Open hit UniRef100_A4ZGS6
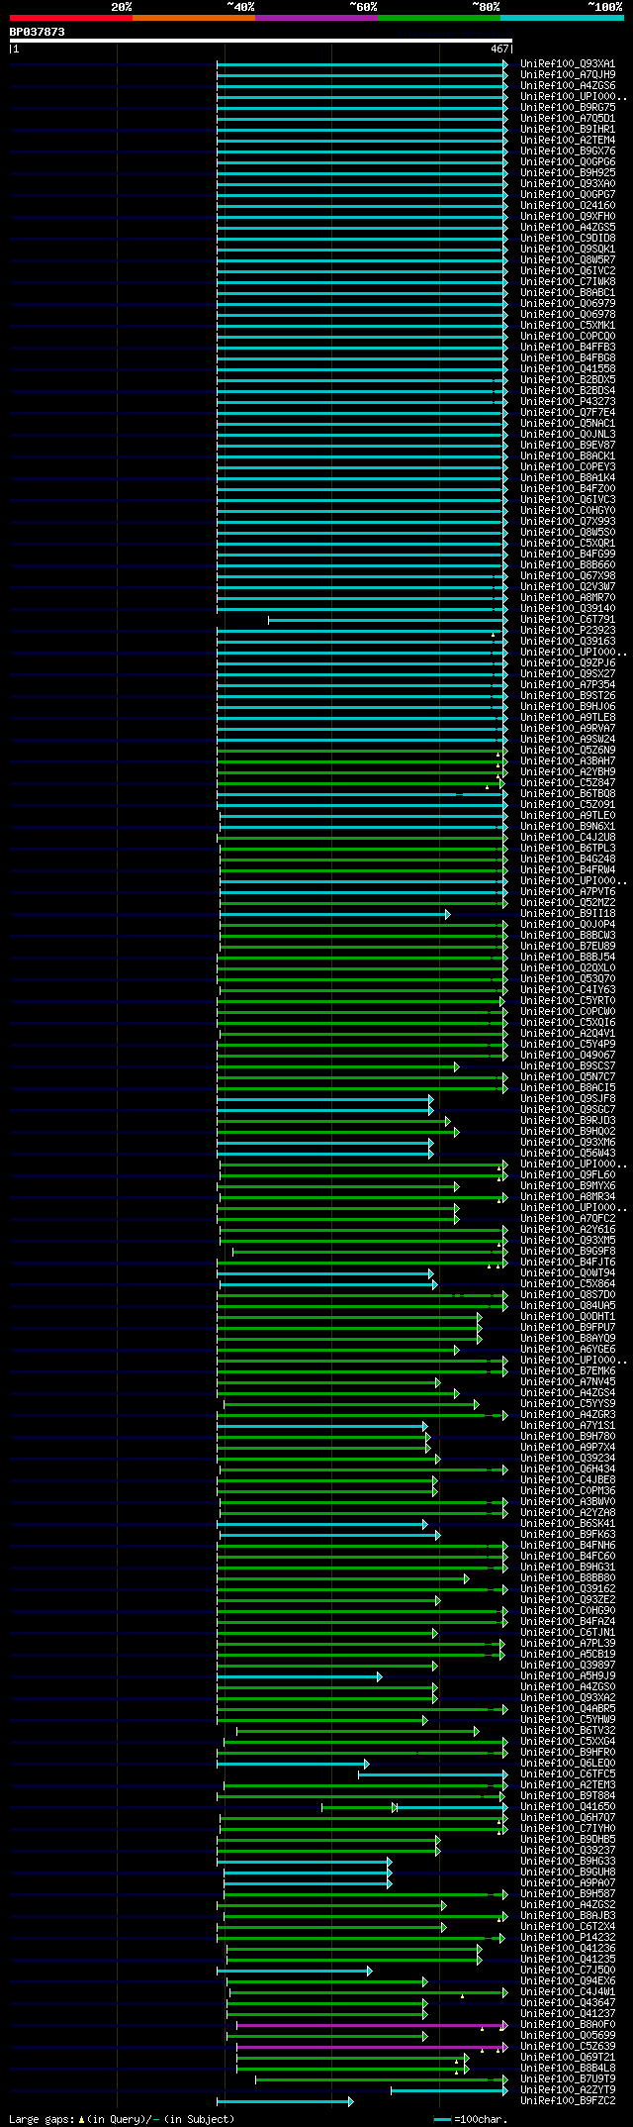Viewport: 633px width, 2127px height. click(568, 86)
